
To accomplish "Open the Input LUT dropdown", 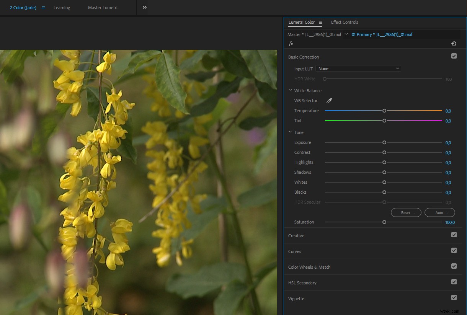I will click(x=358, y=68).
